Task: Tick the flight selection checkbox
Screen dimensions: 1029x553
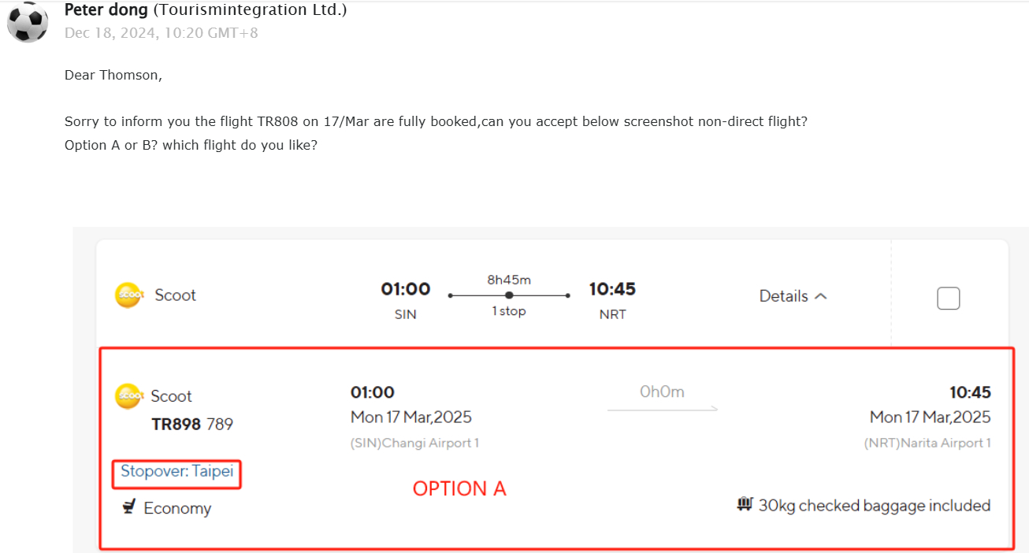Action: click(948, 299)
